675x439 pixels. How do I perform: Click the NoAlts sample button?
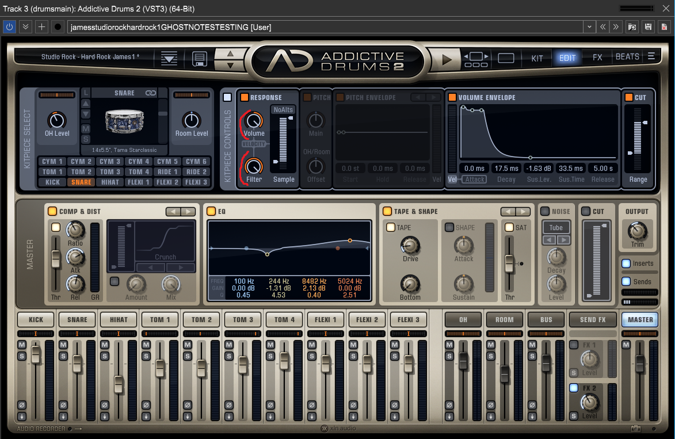pos(283,110)
